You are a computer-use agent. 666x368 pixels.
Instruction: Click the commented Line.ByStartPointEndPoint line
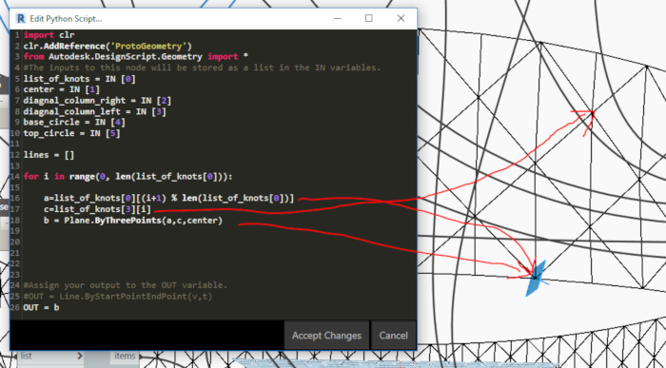[x=118, y=297]
